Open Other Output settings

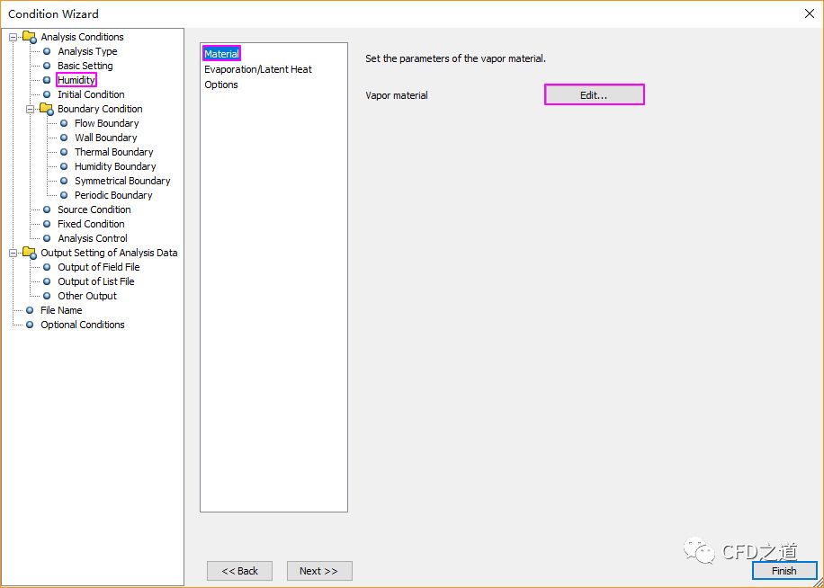coord(87,296)
